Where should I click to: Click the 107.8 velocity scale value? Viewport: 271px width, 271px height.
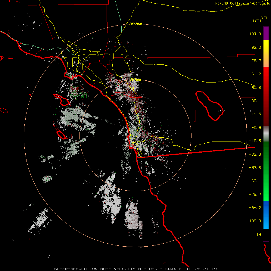(x=255, y=34)
